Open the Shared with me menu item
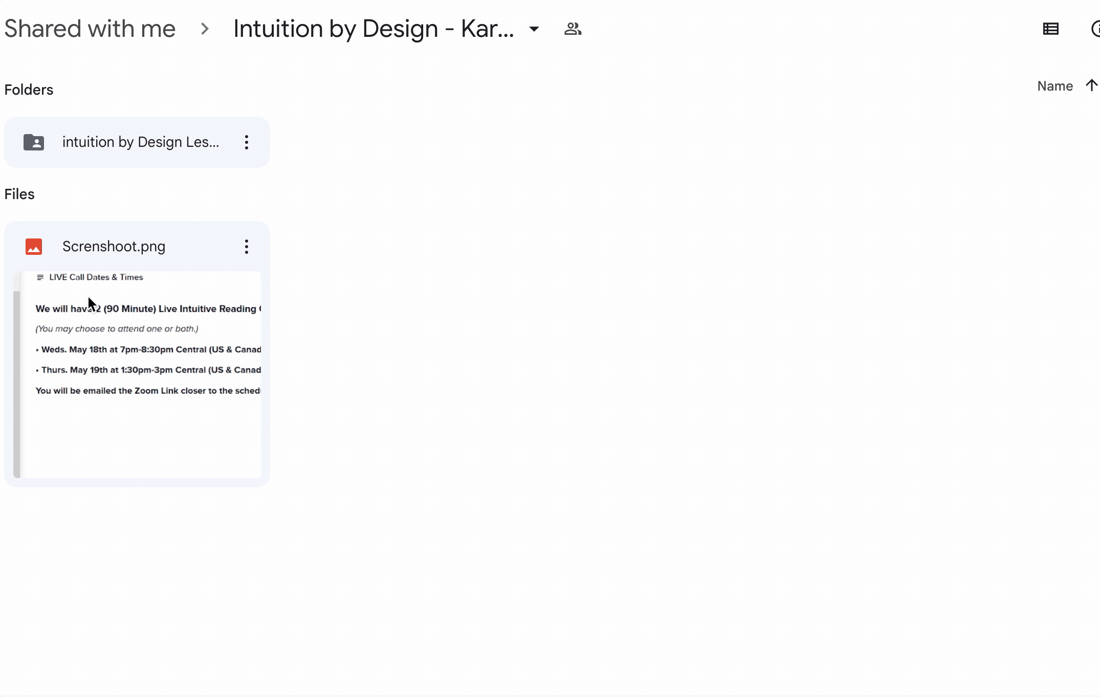The height and width of the screenshot is (697, 1100). pos(90,28)
